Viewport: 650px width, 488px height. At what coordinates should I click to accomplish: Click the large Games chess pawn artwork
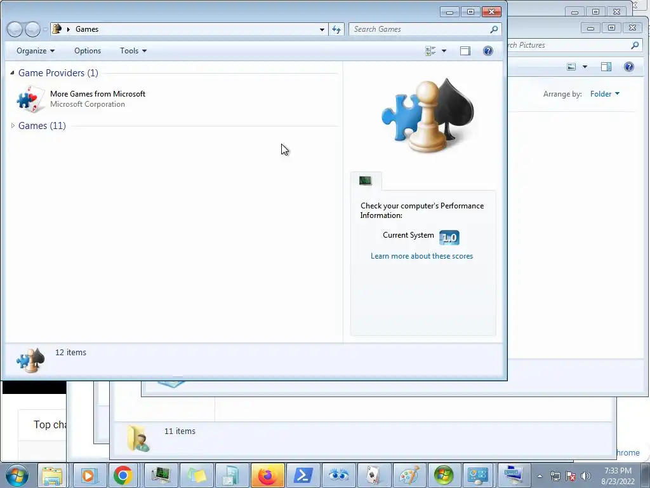tap(427, 115)
